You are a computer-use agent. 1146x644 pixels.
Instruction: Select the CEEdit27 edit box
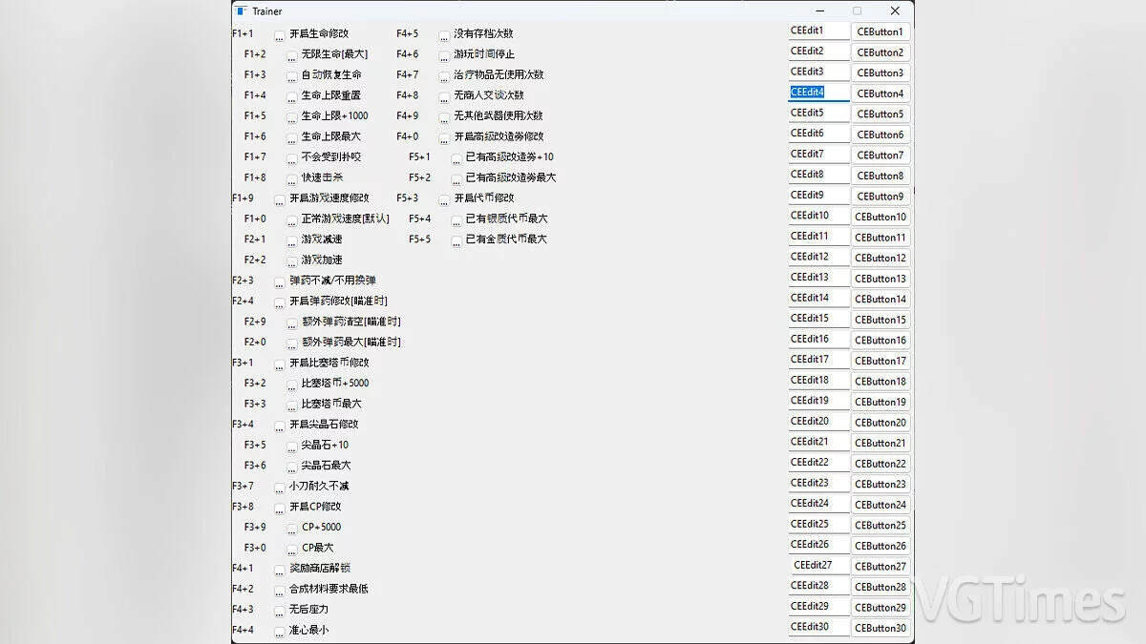[x=818, y=566]
